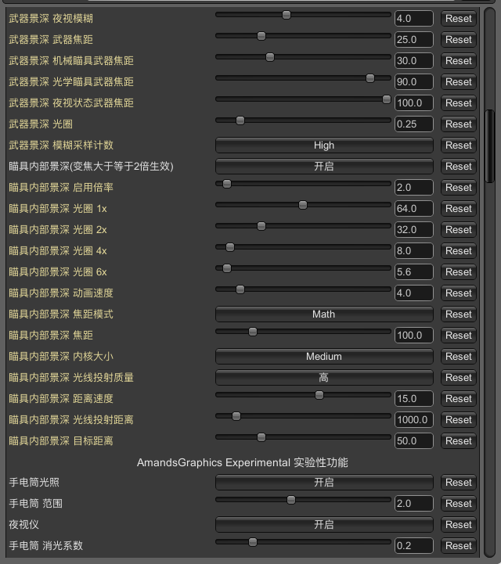Screen dimensions: 501x564
Task: Click 武器景深 夜视状态武器焦距 slider handle
Action: pyautogui.click(x=387, y=99)
